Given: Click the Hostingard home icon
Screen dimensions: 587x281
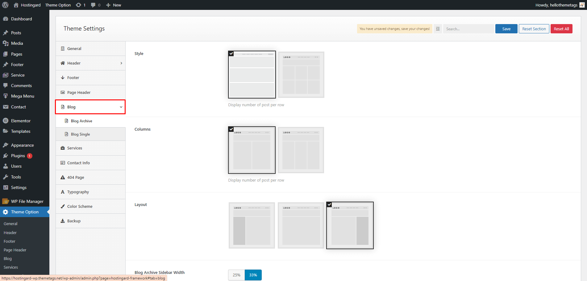Looking at the screenshot, I should click(16, 5).
